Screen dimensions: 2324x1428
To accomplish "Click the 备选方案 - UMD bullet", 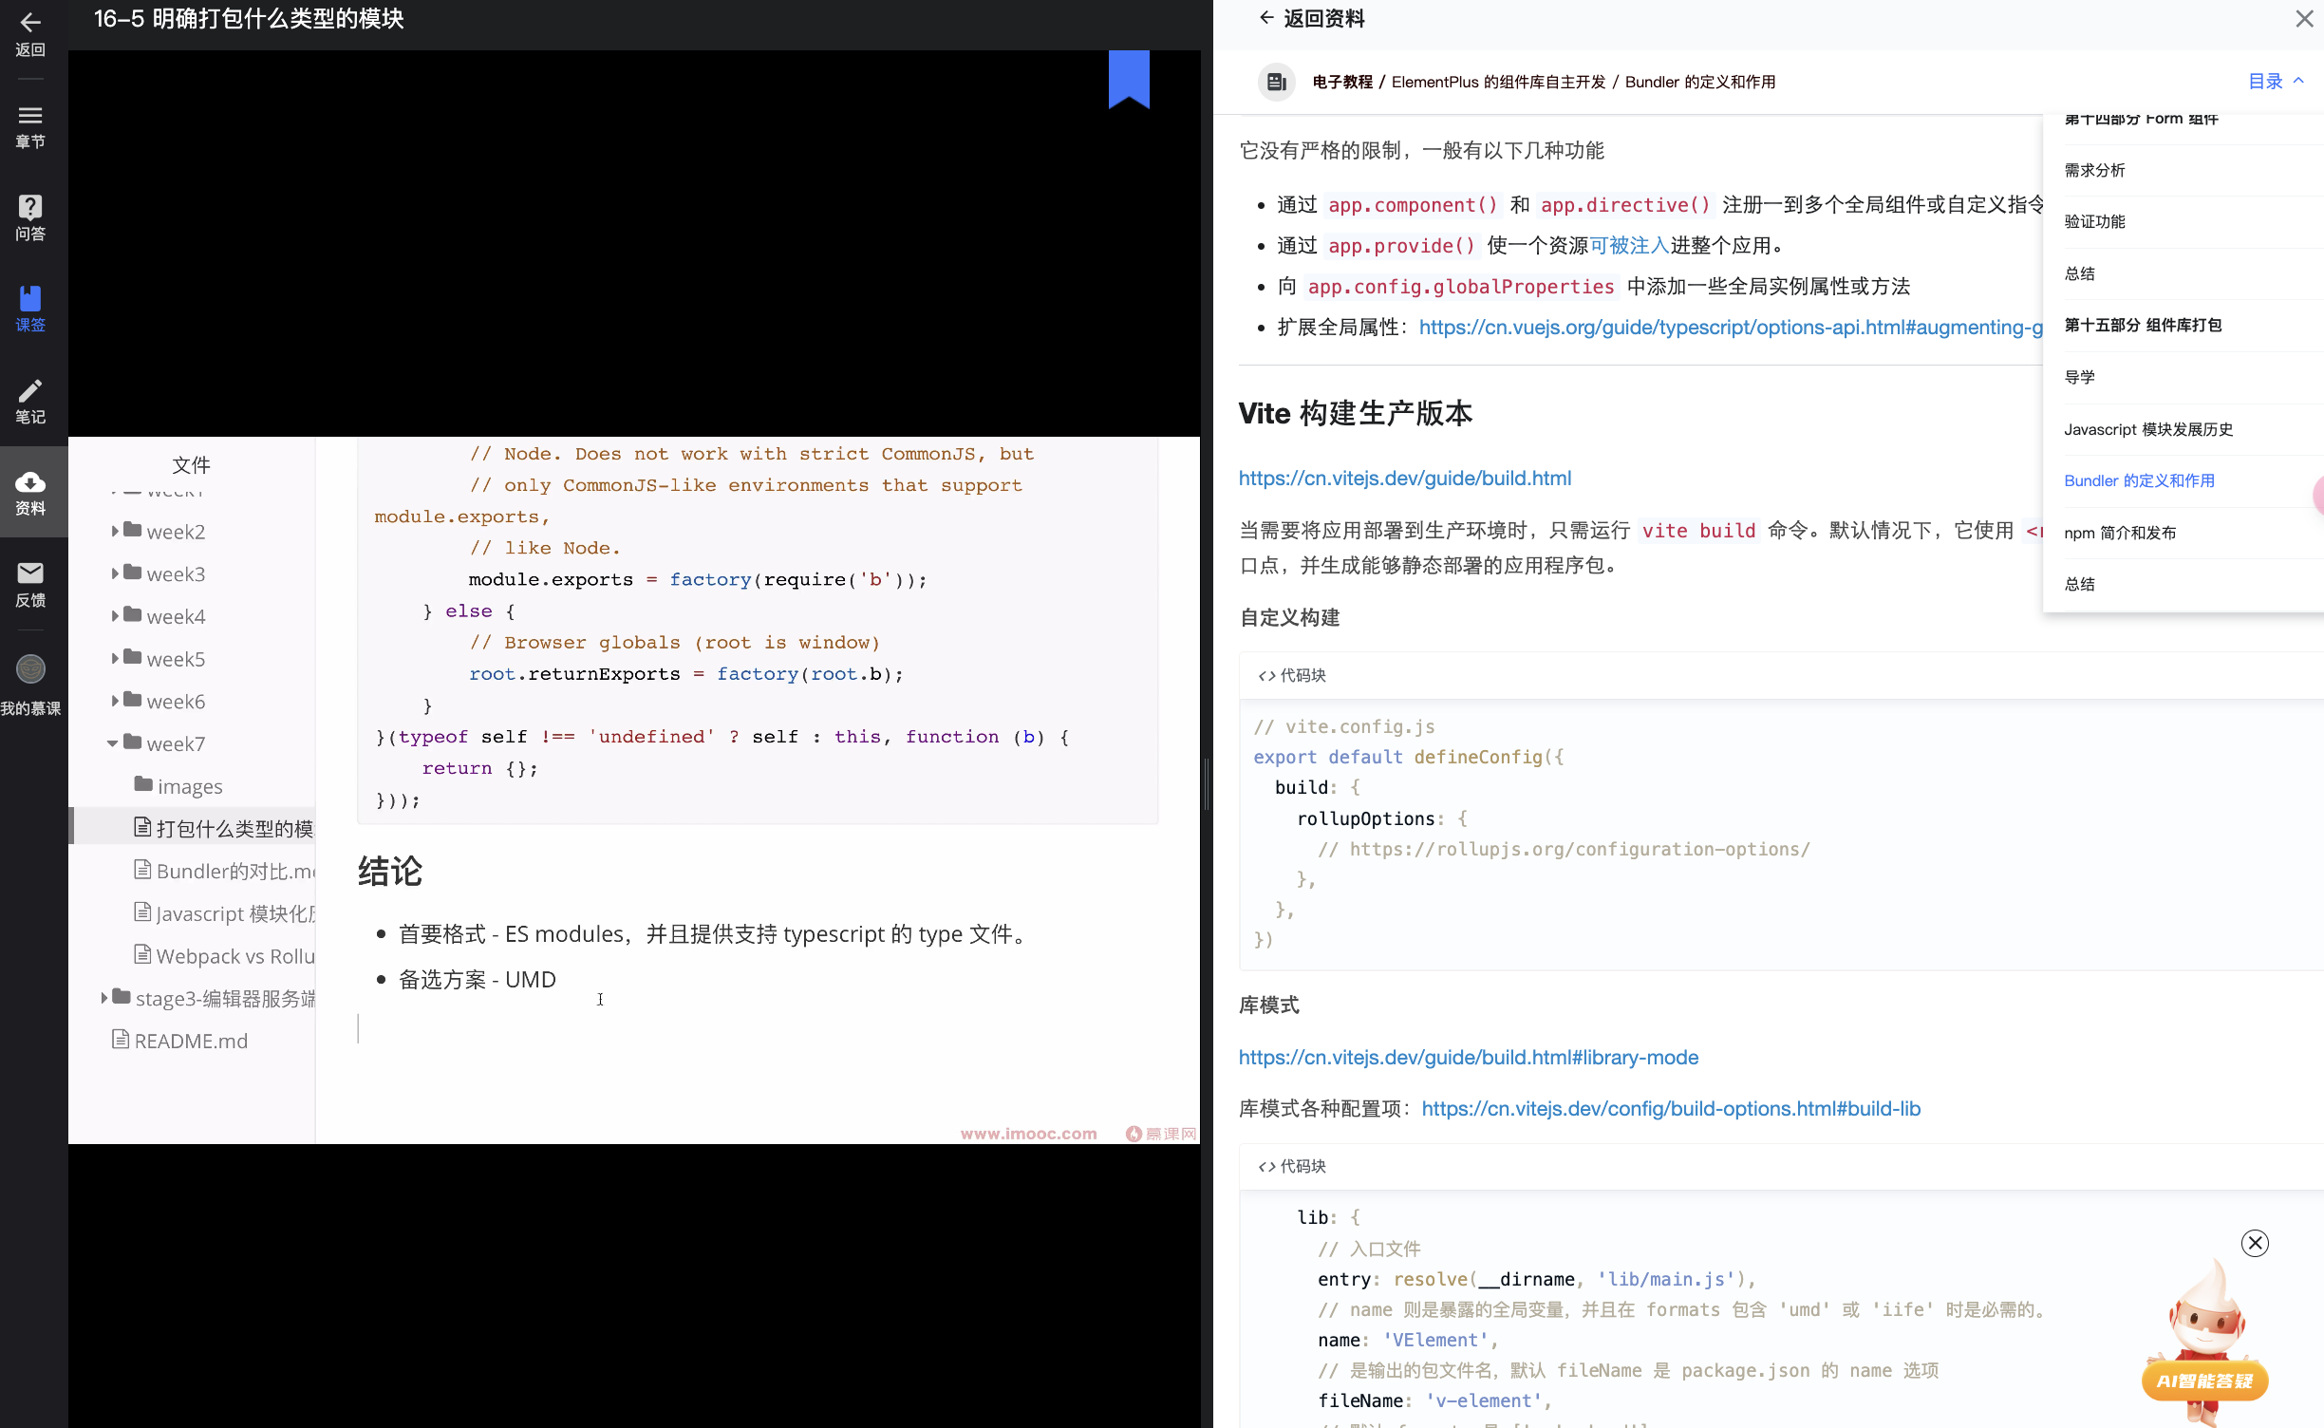I will click(x=477, y=979).
